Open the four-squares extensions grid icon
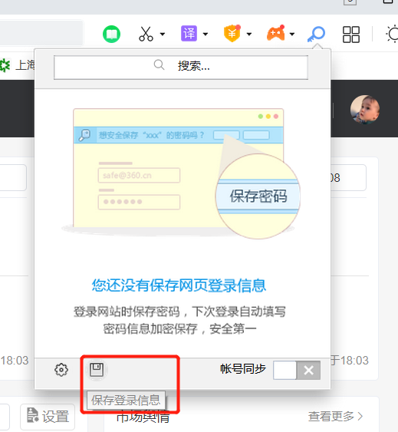398x432 pixels. 351,35
